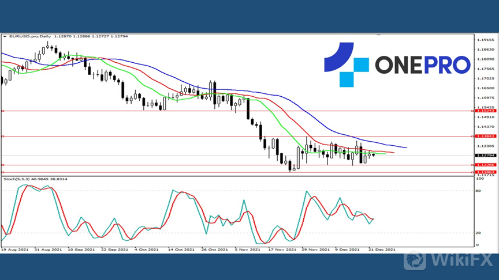Click left handle of the 1.15243 horizontal line
499x280 pixels.
[3, 111]
